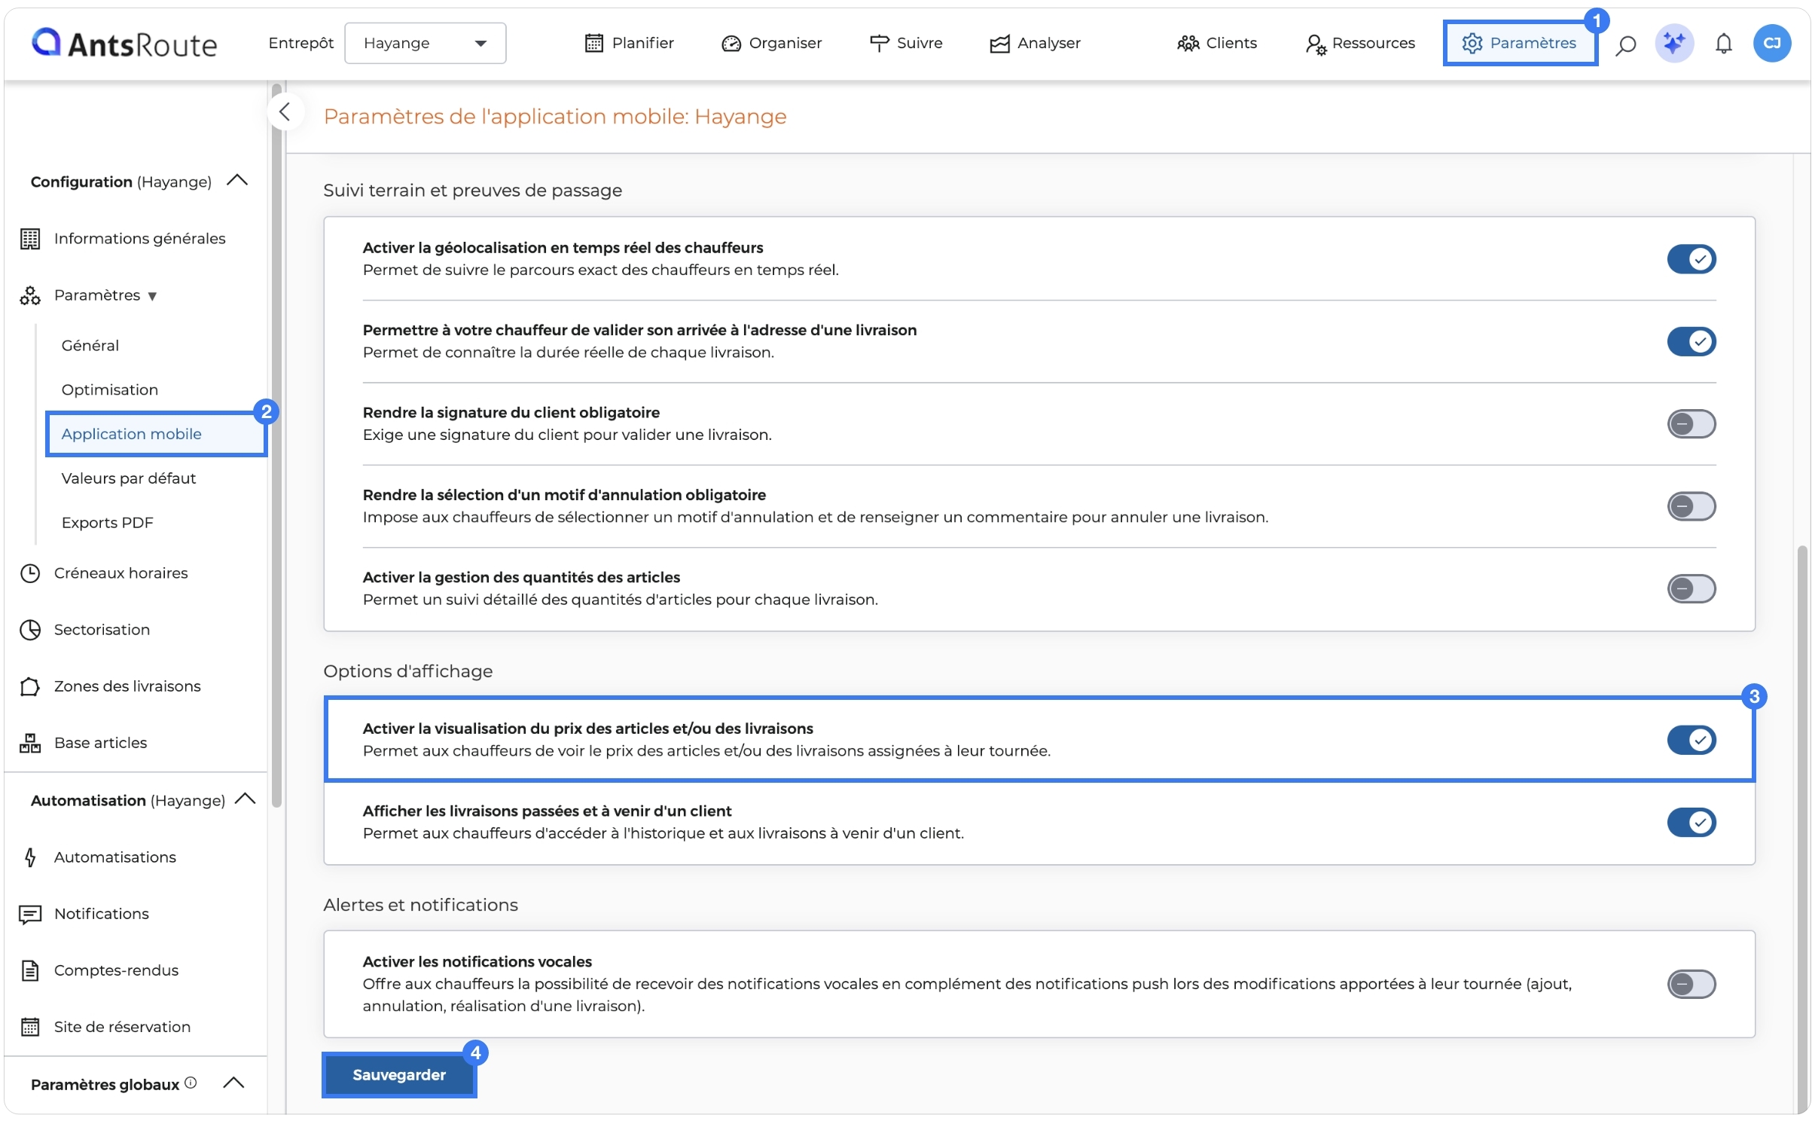
Task: Disable real-time driver geolocation toggle
Action: (x=1691, y=259)
